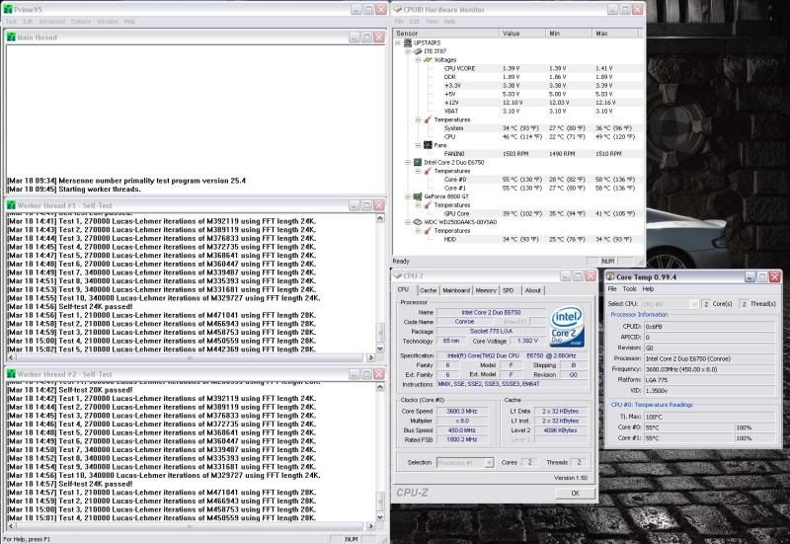Click the Voltages node icon
The width and height of the screenshot is (790, 544).
428,59
